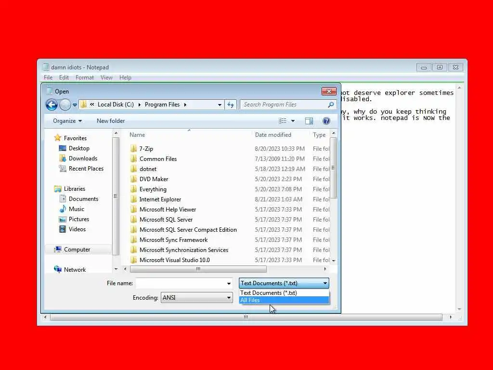
Task: Click the file list horizontal scrollbar thumb
Action: [x=198, y=269]
